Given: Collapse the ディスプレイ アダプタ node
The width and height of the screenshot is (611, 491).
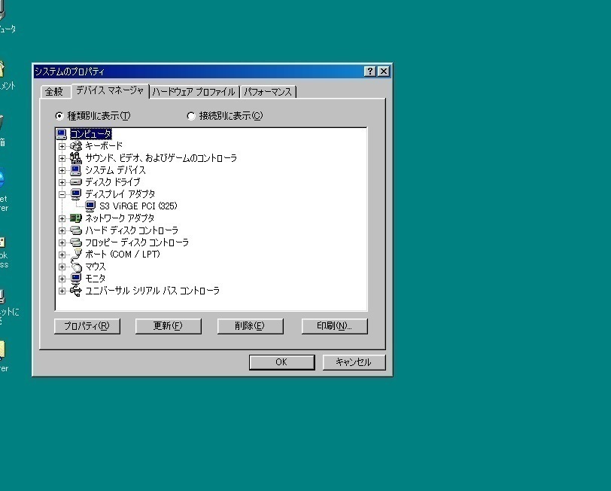Looking at the screenshot, I should point(62,194).
